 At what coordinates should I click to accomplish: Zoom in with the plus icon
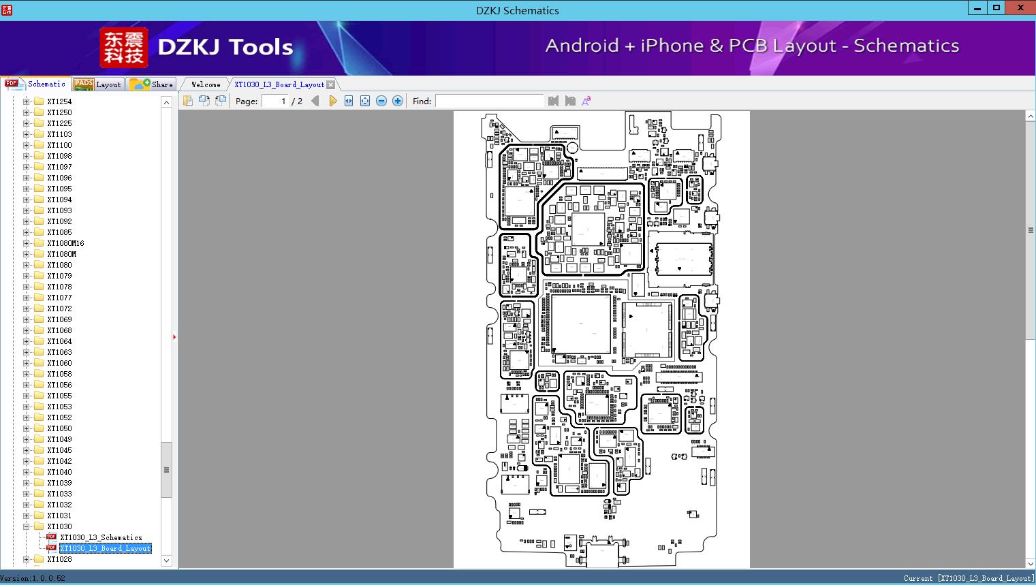pyautogui.click(x=398, y=101)
